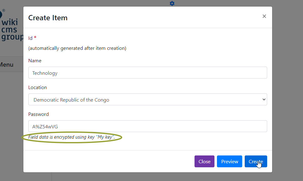Preview the item with the Preview button
The height and width of the screenshot is (181, 303).
[229, 161]
